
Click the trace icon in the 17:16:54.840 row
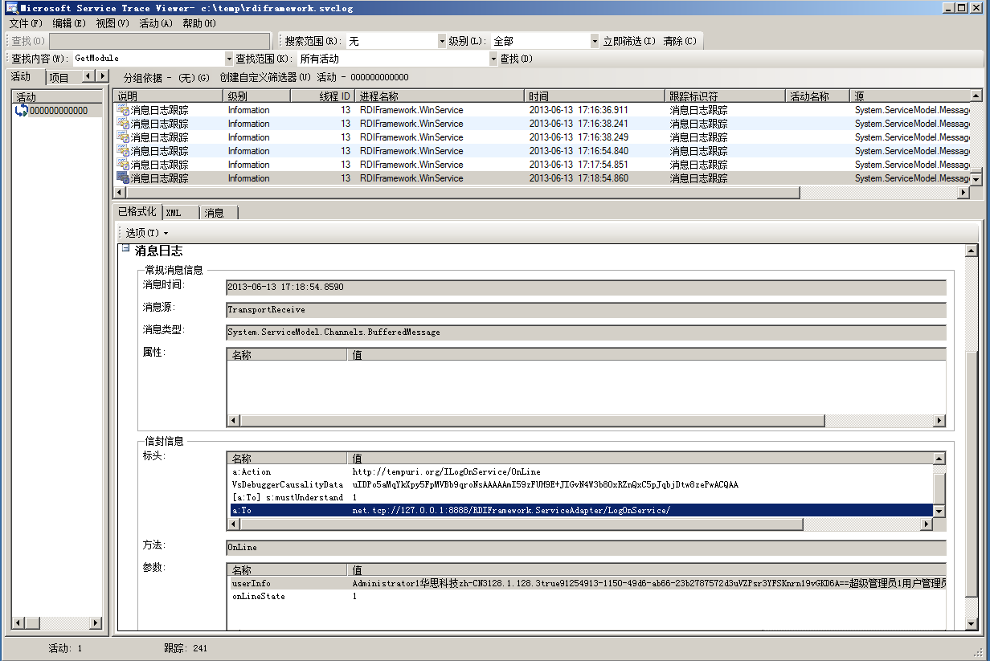pyautogui.click(x=123, y=151)
